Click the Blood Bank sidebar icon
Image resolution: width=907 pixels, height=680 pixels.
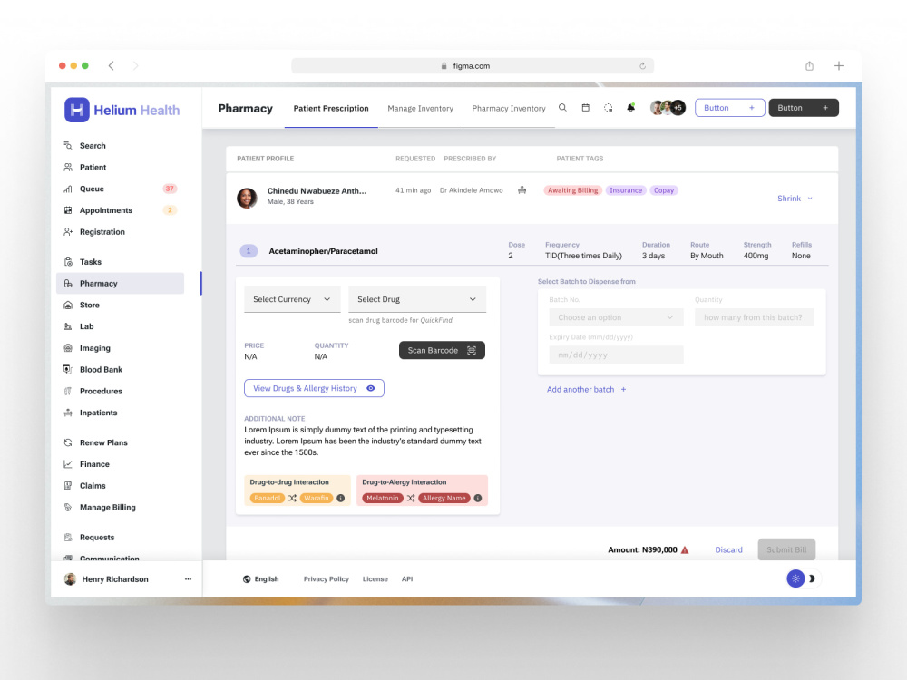68,370
